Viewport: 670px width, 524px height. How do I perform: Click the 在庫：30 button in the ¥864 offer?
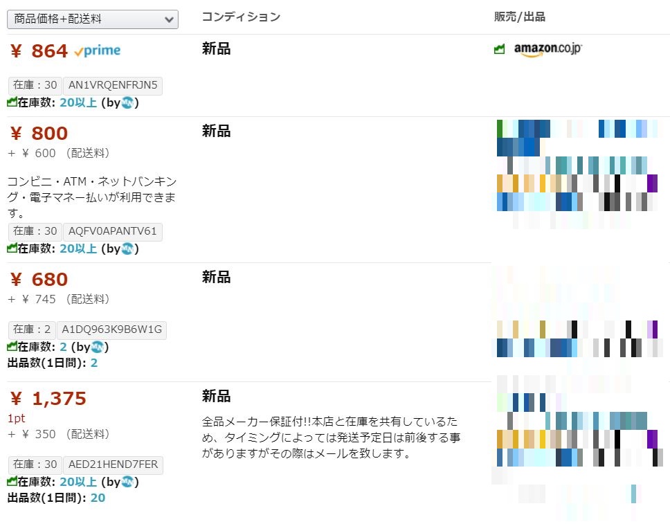(35, 85)
